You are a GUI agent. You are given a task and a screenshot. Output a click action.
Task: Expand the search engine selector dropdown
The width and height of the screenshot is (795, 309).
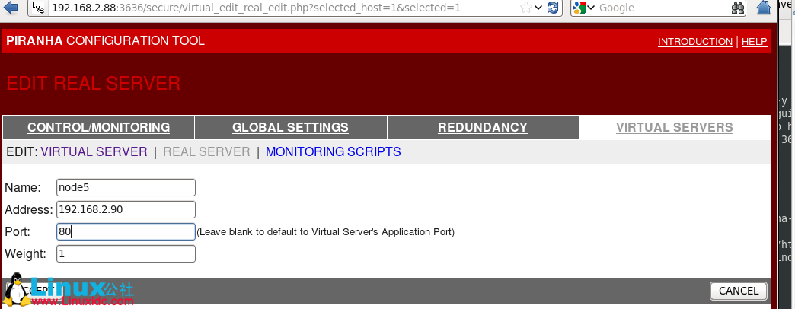click(x=592, y=8)
